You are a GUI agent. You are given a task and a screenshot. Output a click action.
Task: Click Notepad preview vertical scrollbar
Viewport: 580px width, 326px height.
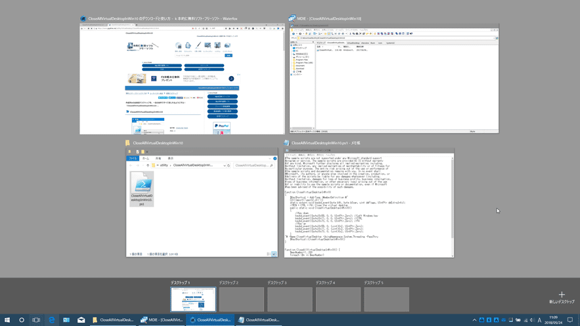(x=453, y=207)
